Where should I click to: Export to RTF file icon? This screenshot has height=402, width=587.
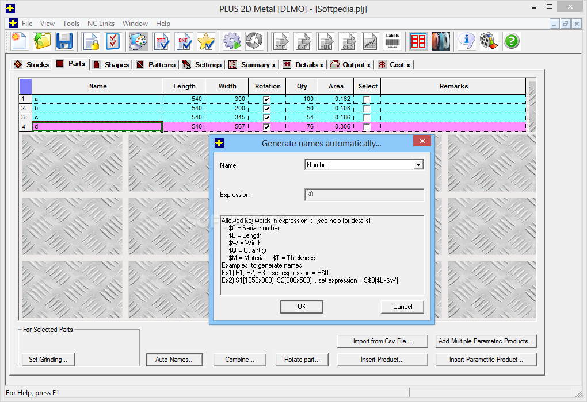[280, 41]
